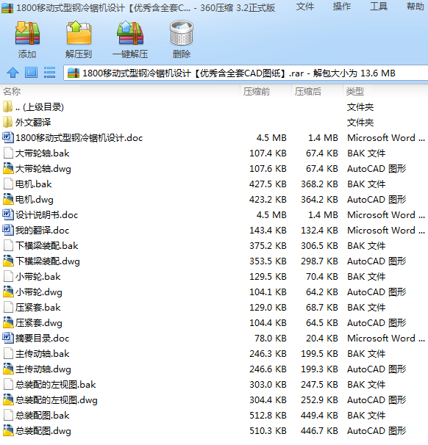This screenshot has height=445, width=428.
Task: Select AutoCAD icon of 主传动轴.dwg
Action: click(8, 369)
